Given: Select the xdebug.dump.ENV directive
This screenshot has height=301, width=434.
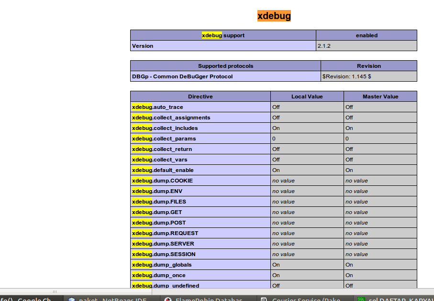Looking at the screenshot, I should (x=200, y=191).
